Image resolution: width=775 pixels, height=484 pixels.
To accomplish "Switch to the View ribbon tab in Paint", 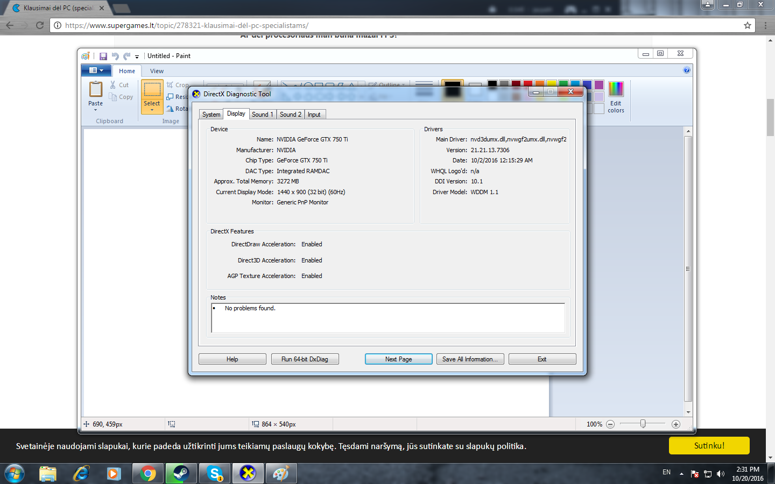I will point(157,71).
